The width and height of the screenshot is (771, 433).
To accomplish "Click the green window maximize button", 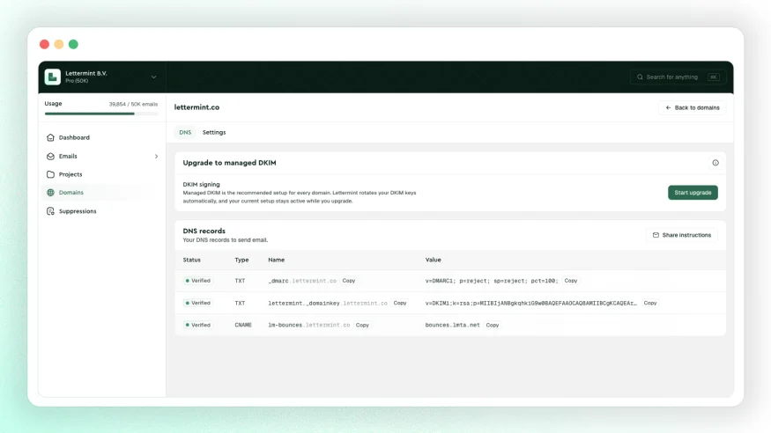I will pyautogui.click(x=73, y=44).
